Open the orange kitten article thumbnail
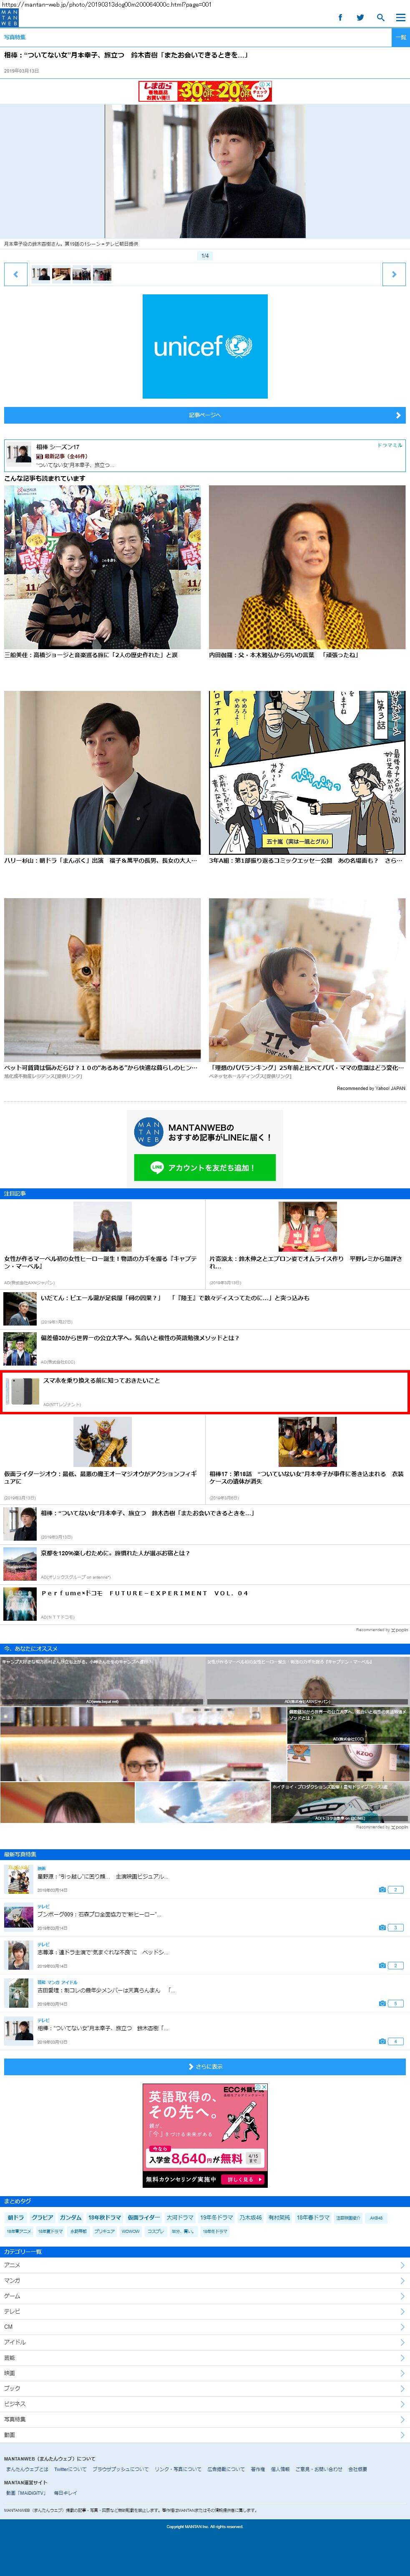Screen dimensions: 410x2576 102,979
